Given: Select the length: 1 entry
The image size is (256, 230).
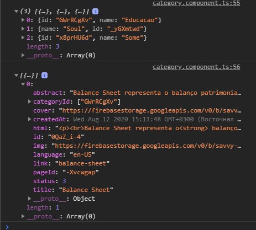Looking at the screenshot, I should [x=43, y=207].
